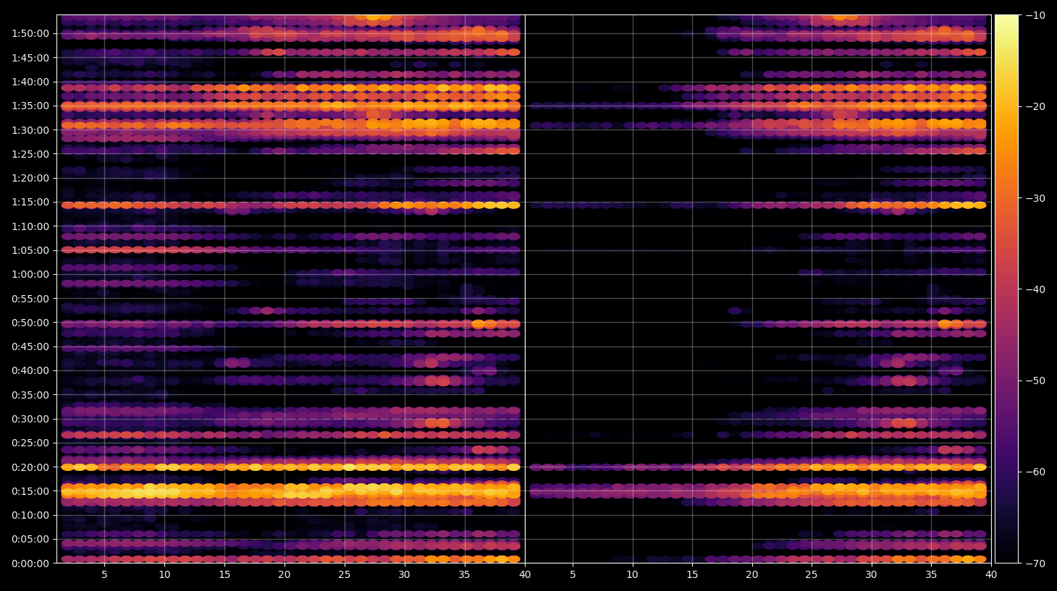Select the −60 colorbar tick label
Viewport: 1057px width, 591px height.
point(1035,472)
